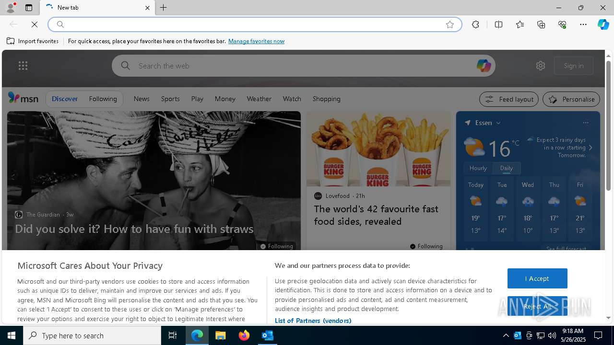Image resolution: width=614 pixels, height=345 pixels.
Task: Open the Watch menu item
Action: pyautogui.click(x=292, y=99)
